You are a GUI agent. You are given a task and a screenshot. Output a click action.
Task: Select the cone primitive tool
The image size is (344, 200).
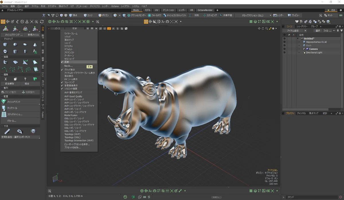coord(35,44)
